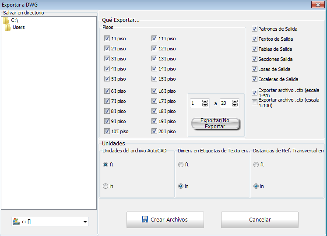Select the Users folder
This screenshot has width=327, height=236.
18,27
